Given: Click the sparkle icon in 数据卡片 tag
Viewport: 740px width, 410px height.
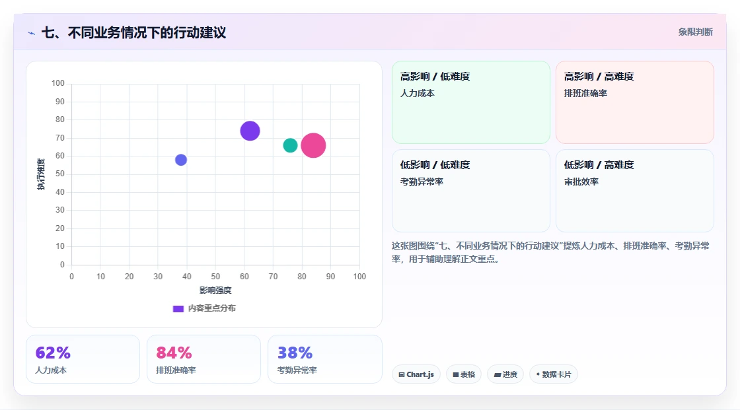Looking at the screenshot, I should (x=538, y=374).
